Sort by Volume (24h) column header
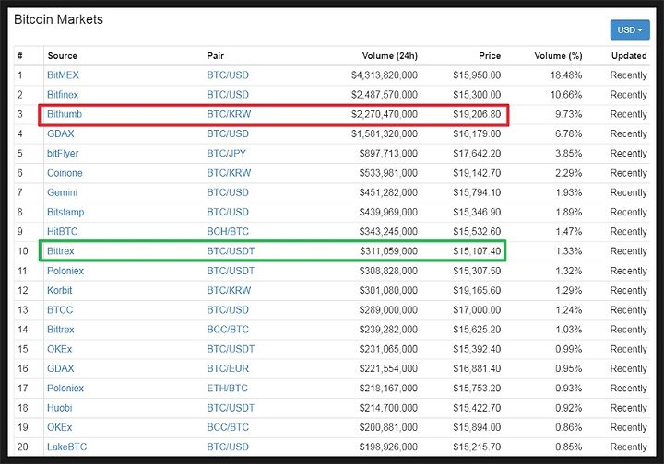Screen dimensions: 664x464 click(389, 56)
